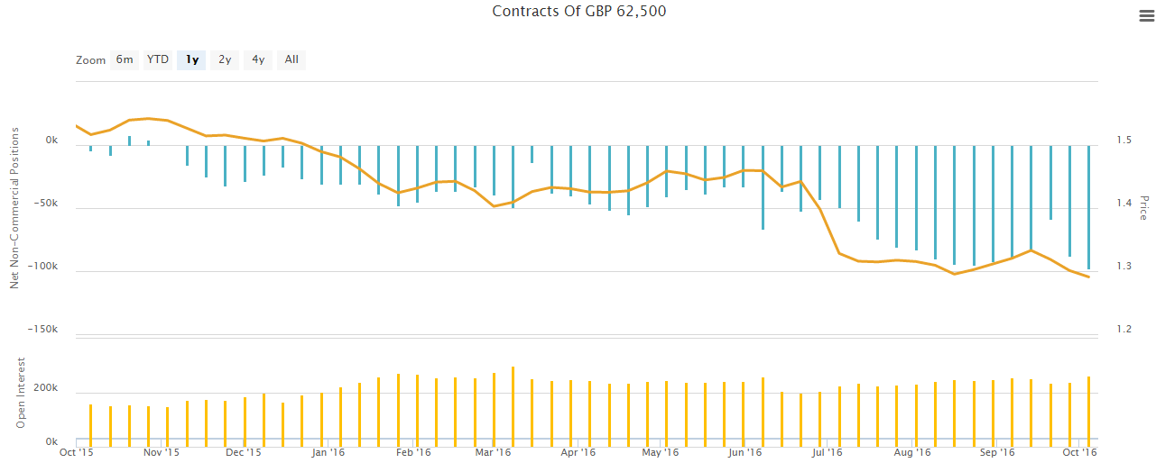Image resolution: width=1156 pixels, height=472 pixels.
Task: Choose the 4y zoom button
Action: coord(258,60)
